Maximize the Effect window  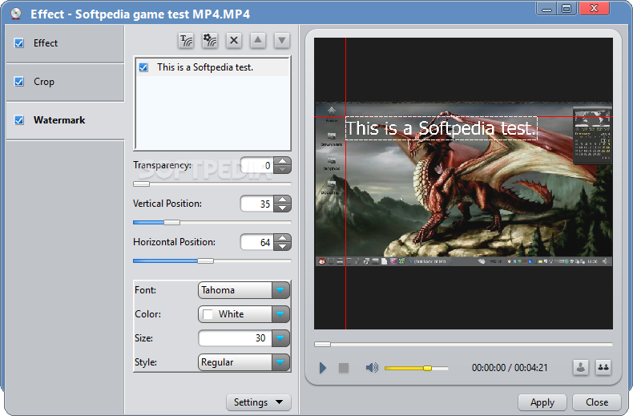(566, 9)
